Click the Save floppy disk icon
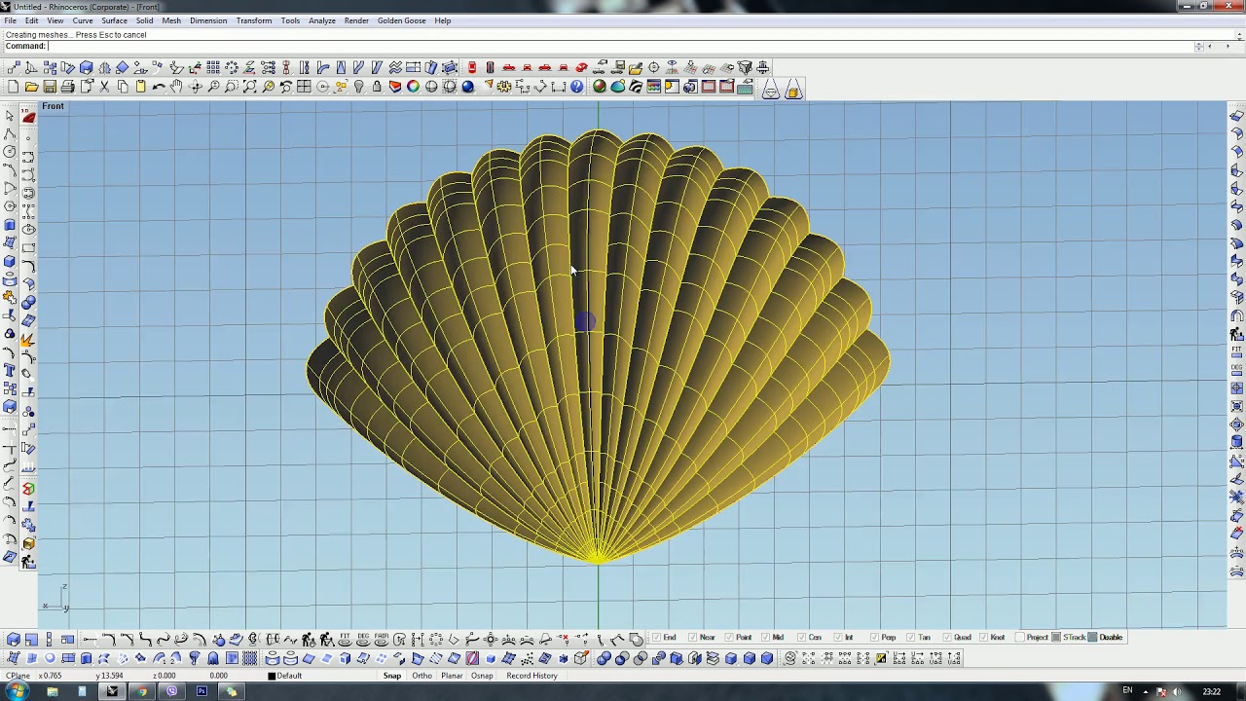The height and width of the screenshot is (701, 1246). click(50, 88)
